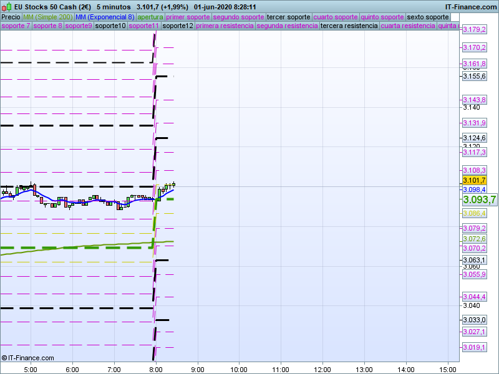Click the EU Stocks 50 Cash (2€) title

(x=52, y=7)
